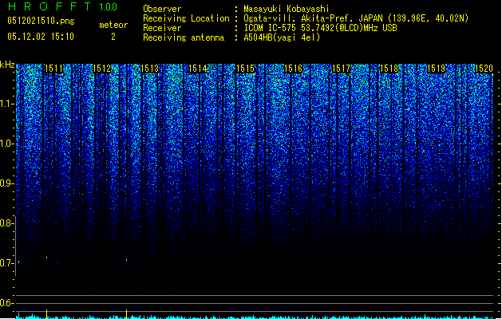Click the 0.7 kHz axis label
The height and width of the screenshot is (319, 502).
[x=7, y=263]
